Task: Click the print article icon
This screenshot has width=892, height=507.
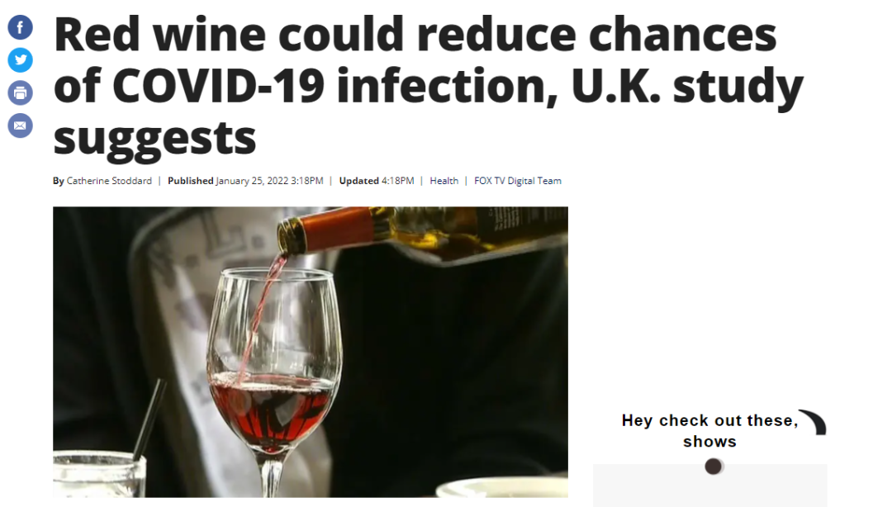Action: (x=20, y=92)
